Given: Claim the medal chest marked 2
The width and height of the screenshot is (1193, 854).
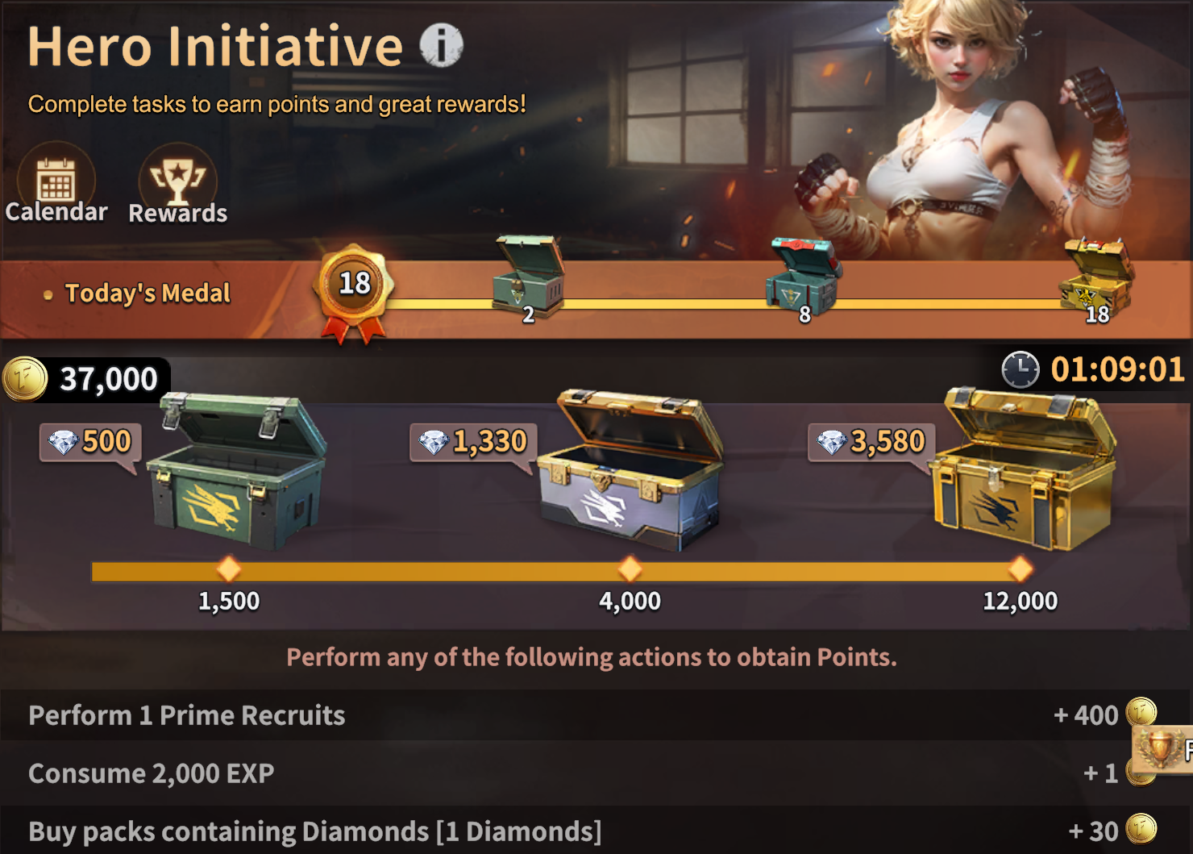Looking at the screenshot, I should click(528, 276).
